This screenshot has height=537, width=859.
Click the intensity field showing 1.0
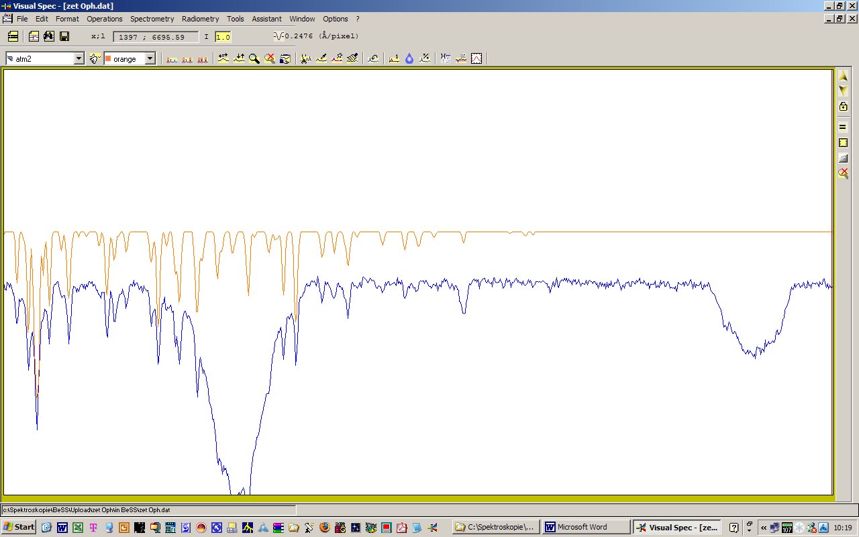tap(222, 37)
